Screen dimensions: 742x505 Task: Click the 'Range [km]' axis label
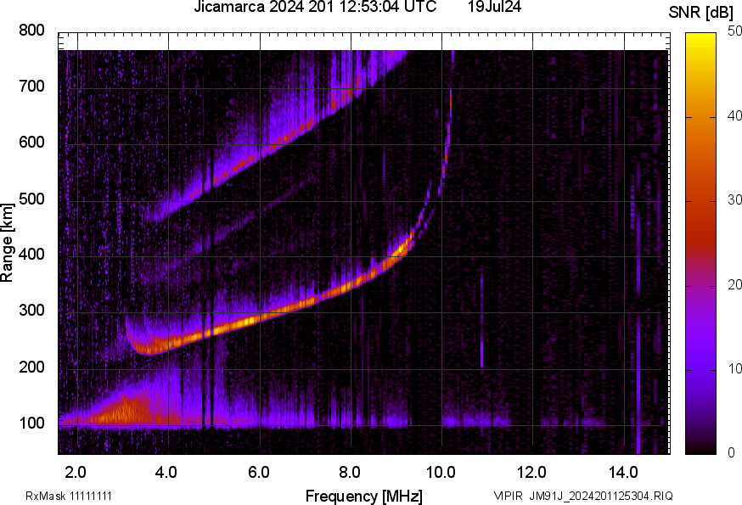7,244
